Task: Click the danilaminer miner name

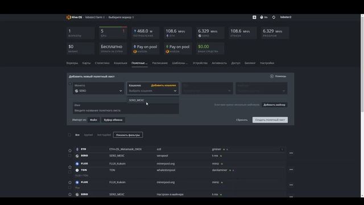Action: point(220,170)
